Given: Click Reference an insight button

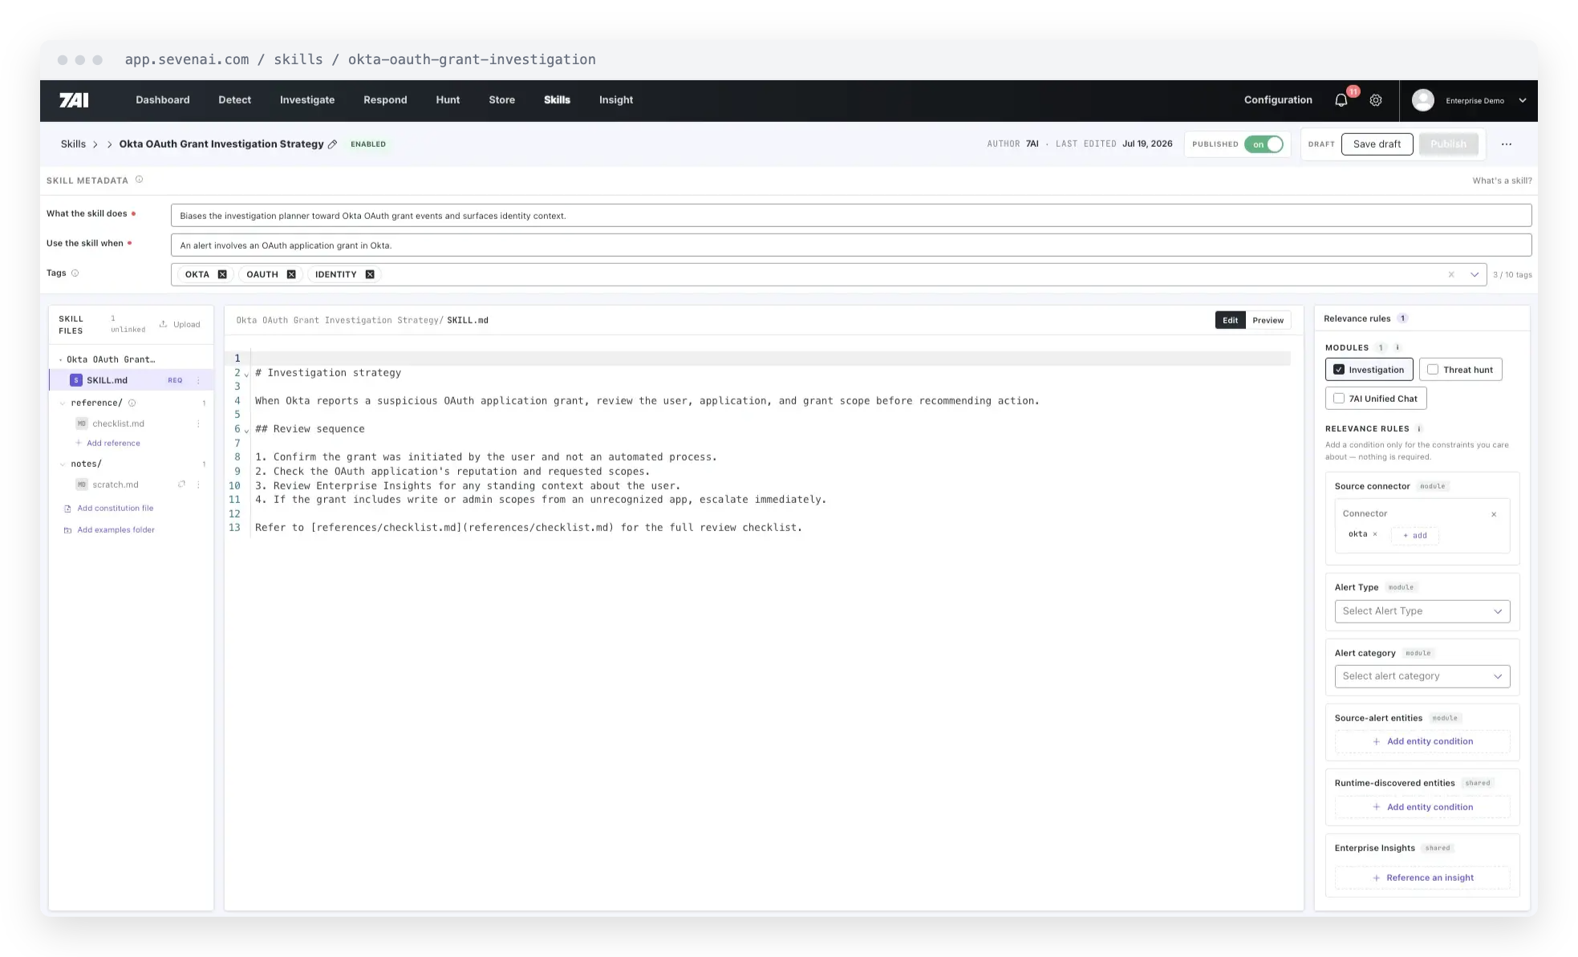Looking at the screenshot, I should pyautogui.click(x=1422, y=878).
